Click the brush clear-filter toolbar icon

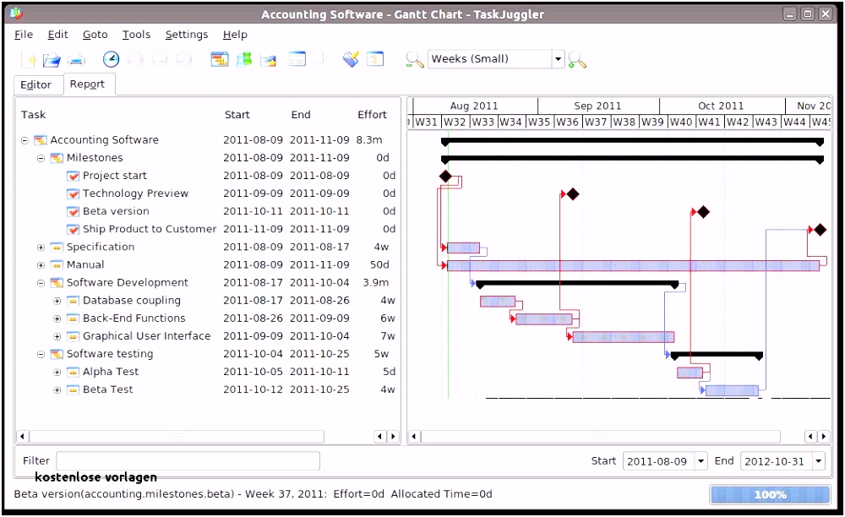[351, 58]
